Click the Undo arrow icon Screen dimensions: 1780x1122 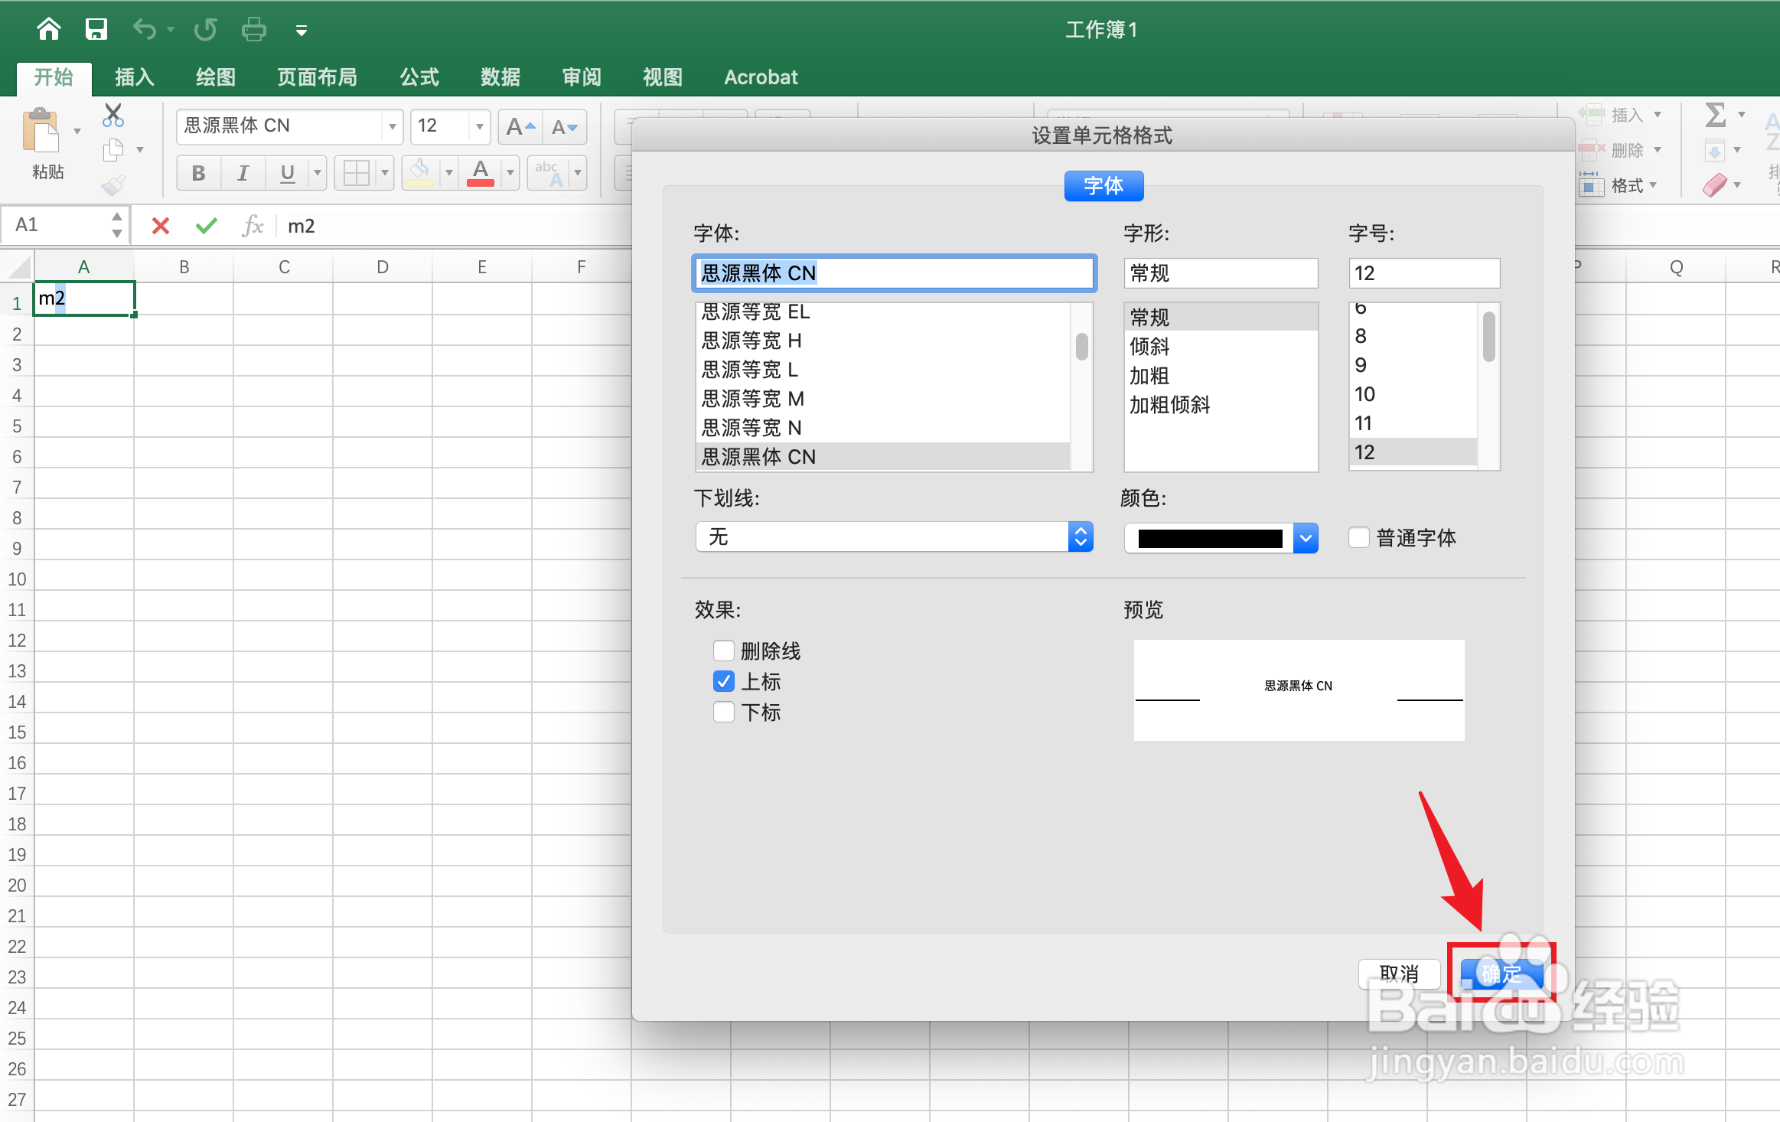(144, 29)
